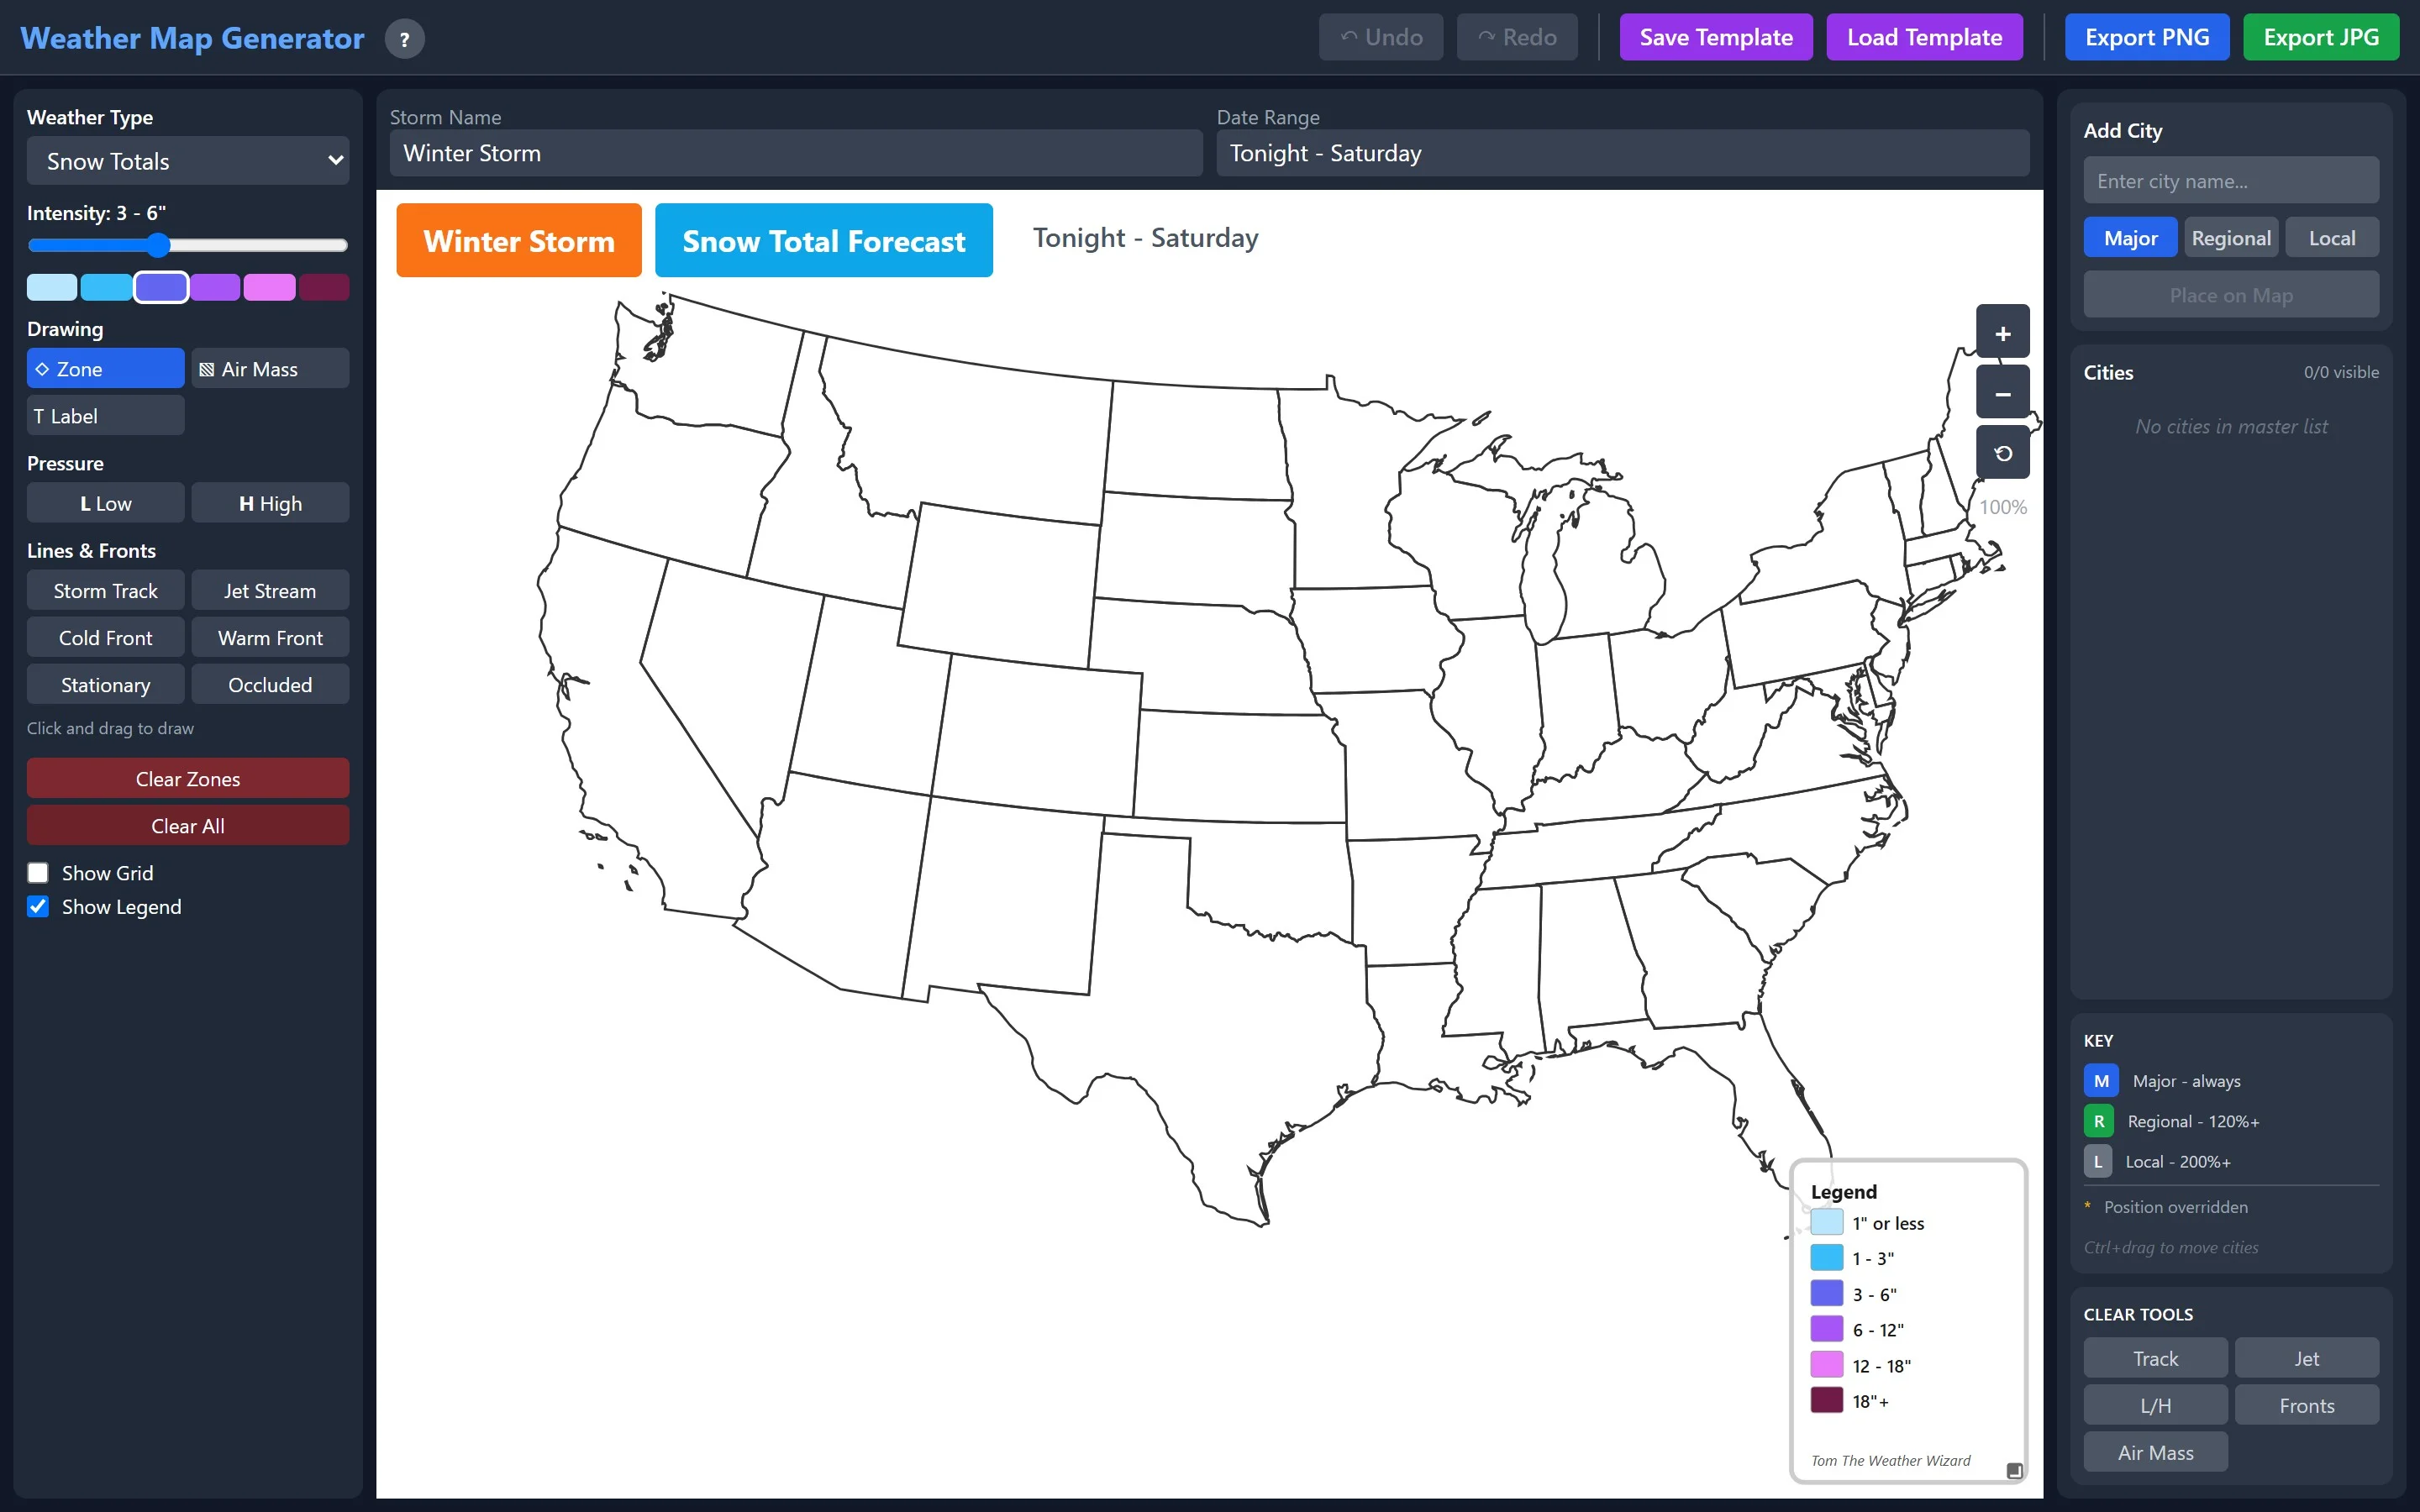Clear Track in Clear Tools
The image size is (2420, 1512).
tap(2155, 1358)
